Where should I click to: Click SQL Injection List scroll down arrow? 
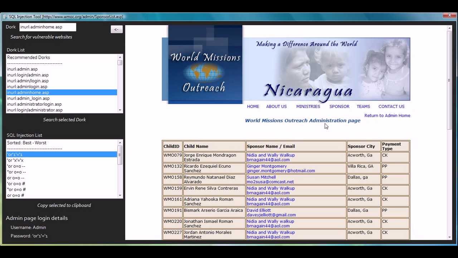(120, 195)
